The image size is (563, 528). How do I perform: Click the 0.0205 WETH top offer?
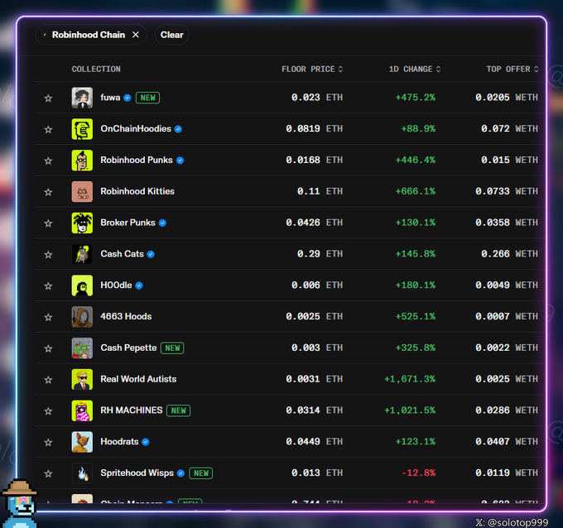pyautogui.click(x=507, y=98)
